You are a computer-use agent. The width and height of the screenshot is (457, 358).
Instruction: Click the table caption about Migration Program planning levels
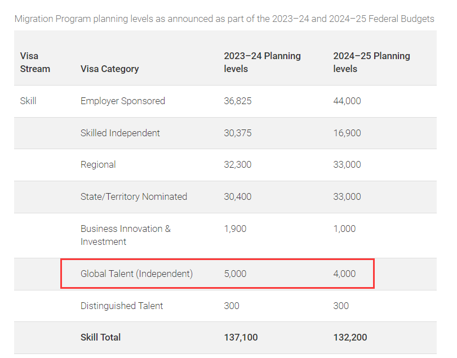224,19
